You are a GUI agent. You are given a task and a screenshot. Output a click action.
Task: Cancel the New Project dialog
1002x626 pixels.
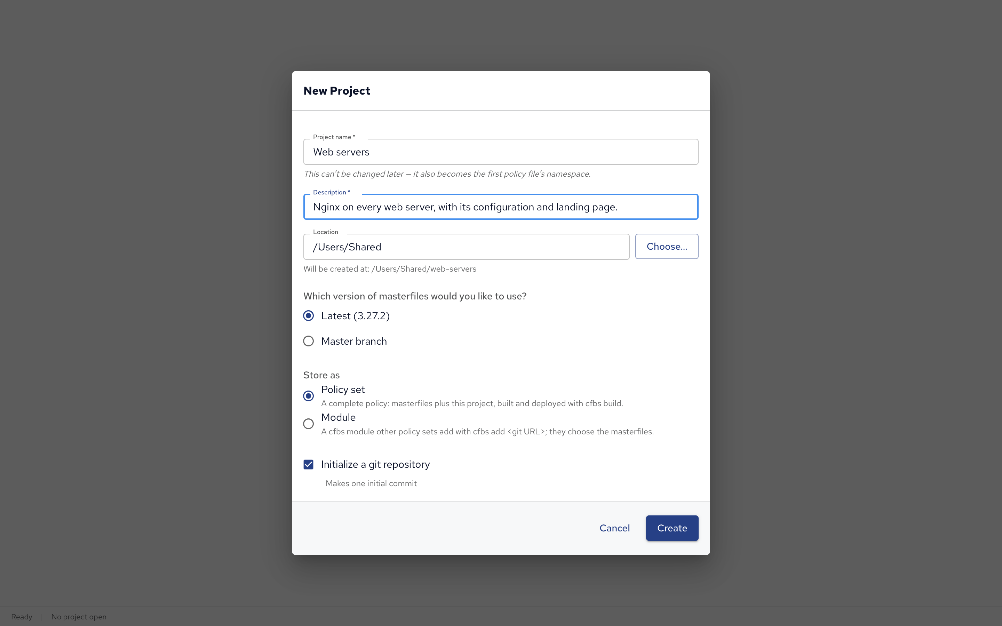614,528
